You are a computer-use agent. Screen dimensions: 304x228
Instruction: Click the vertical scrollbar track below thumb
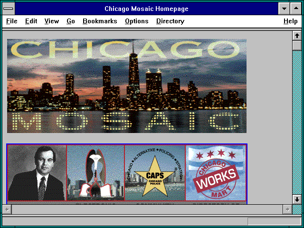(297, 123)
